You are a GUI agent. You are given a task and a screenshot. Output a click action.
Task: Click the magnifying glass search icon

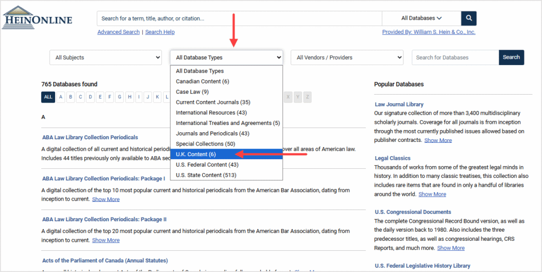pyautogui.click(x=469, y=19)
